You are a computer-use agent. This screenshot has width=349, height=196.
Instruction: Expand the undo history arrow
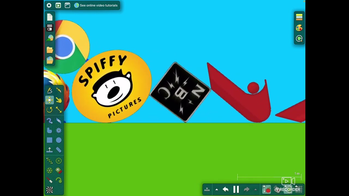(x=217, y=189)
